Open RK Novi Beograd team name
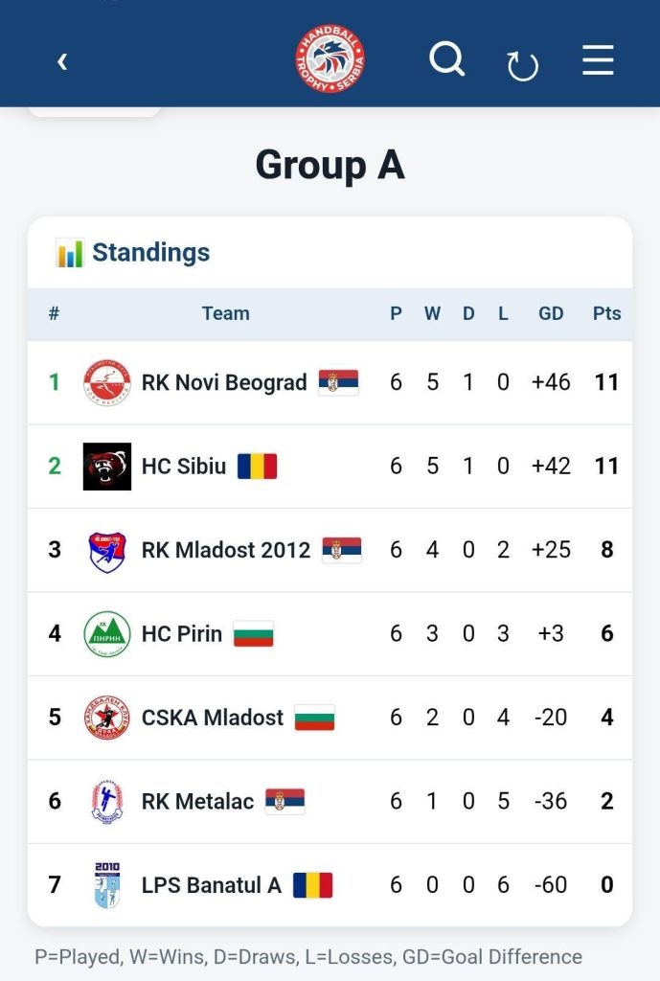Screen dimensions: 660x981 pos(224,382)
